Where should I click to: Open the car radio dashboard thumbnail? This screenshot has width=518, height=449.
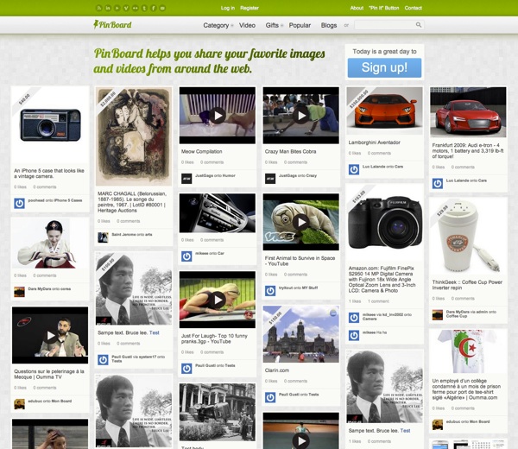tap(218, 213)
